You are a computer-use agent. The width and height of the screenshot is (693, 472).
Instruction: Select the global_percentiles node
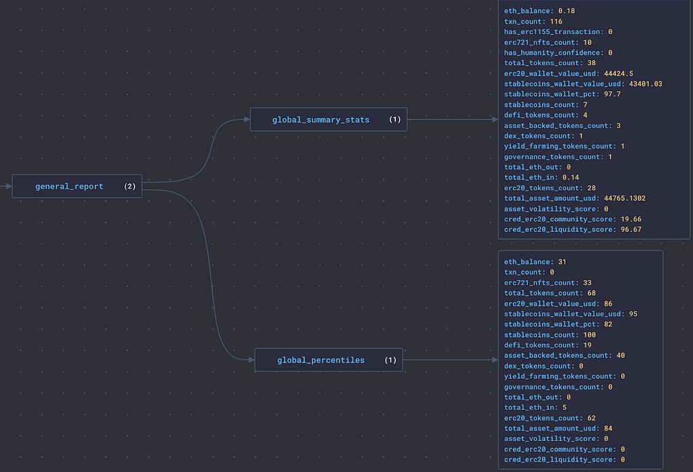tap(328, 360)
